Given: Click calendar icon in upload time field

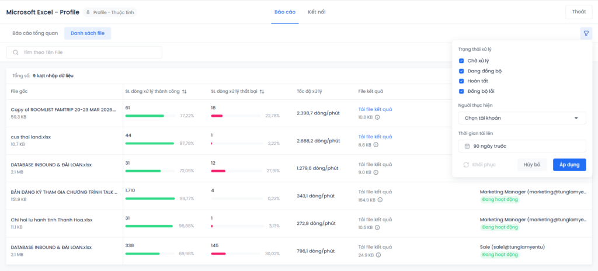Looking at the screenshot, I should pos(467,146).
